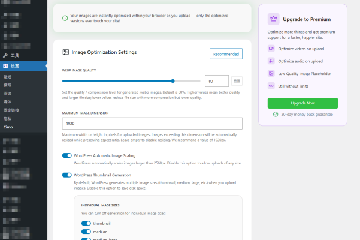360x240 pixels.
Task: Click the infinity icon beside Still without limits
Action: pyautogui.click(x=271, y=85)
